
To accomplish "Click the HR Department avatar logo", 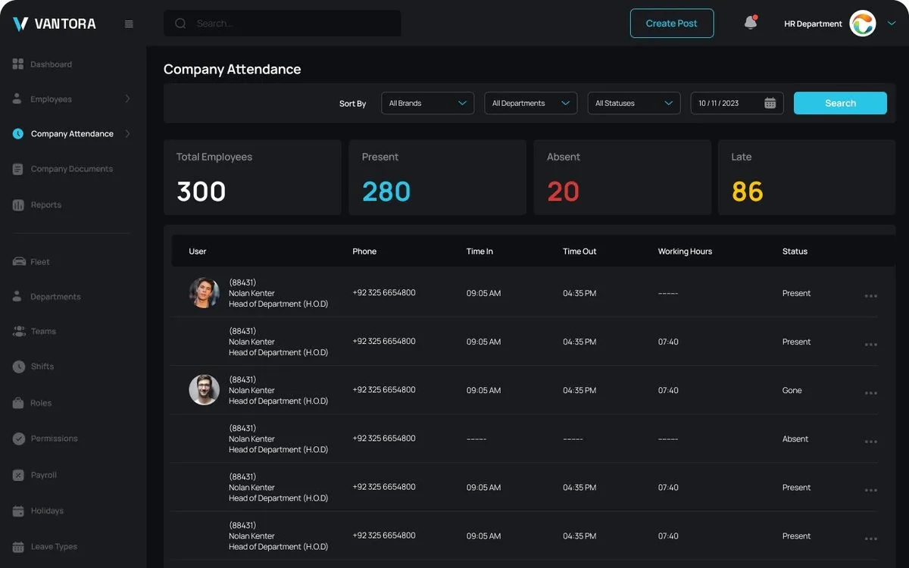I will point(862,23).
